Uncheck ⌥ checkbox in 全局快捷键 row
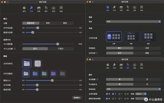This screenshot has height=103, width=164. 113,94
